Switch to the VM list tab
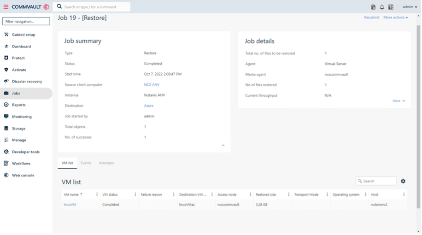Viewport: 422px width, 235px height. pyautogui.click(x=67, y=163)
